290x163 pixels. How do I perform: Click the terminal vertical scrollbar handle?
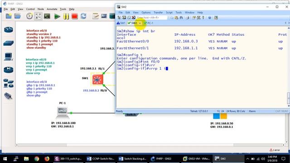(x=288, y=98)
